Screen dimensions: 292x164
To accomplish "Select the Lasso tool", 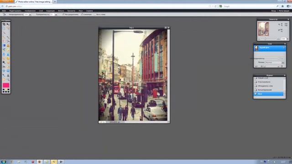I will click(x=8, y=28).
